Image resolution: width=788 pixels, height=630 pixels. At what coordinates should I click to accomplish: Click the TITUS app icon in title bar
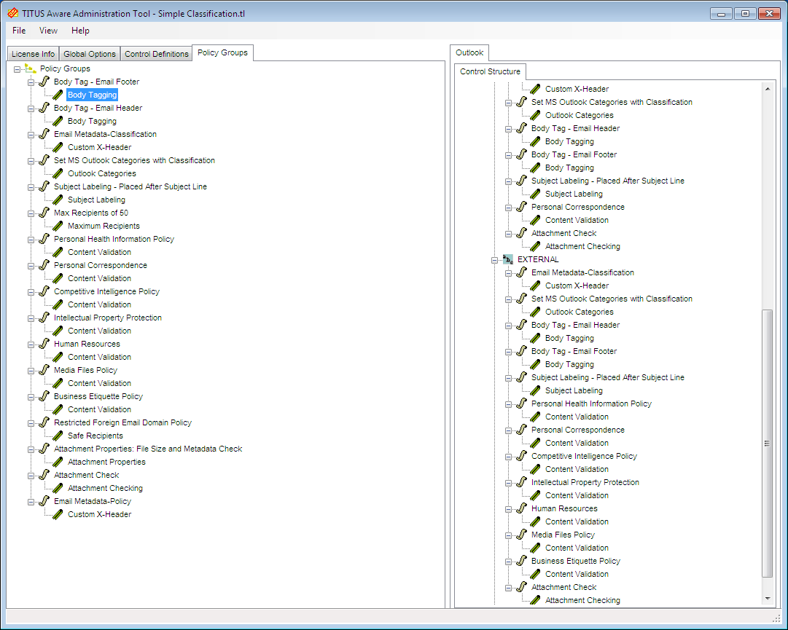click(x=12, y=13)
